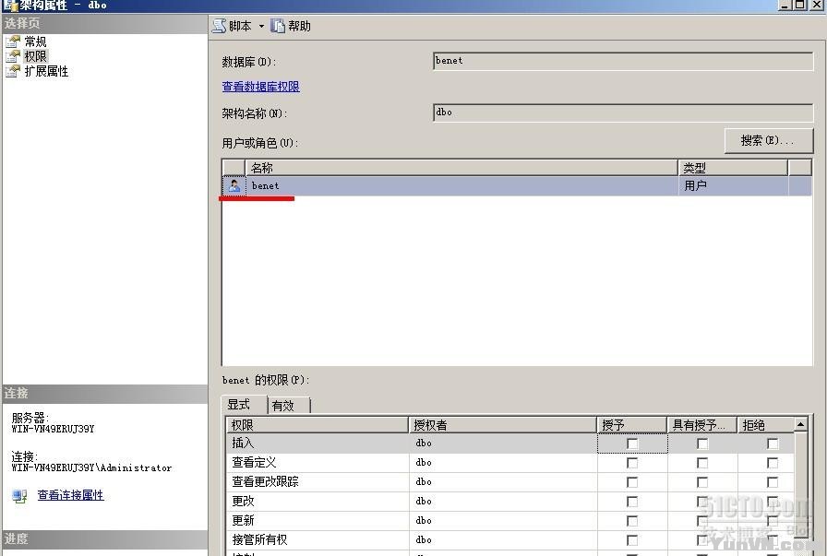Image resolution: width=827 pixels, height=556 pixels.
Task: Click the 脚本 button label
Action: pos(240,26)
